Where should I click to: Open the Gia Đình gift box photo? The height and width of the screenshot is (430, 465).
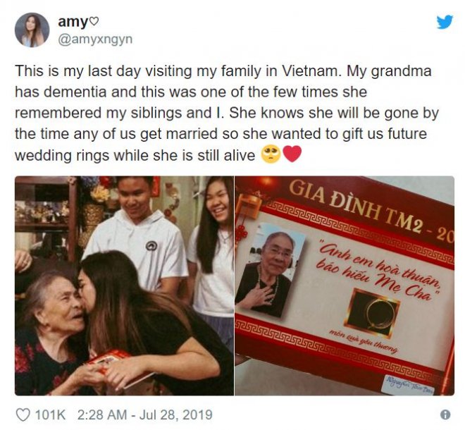point(345,285)
